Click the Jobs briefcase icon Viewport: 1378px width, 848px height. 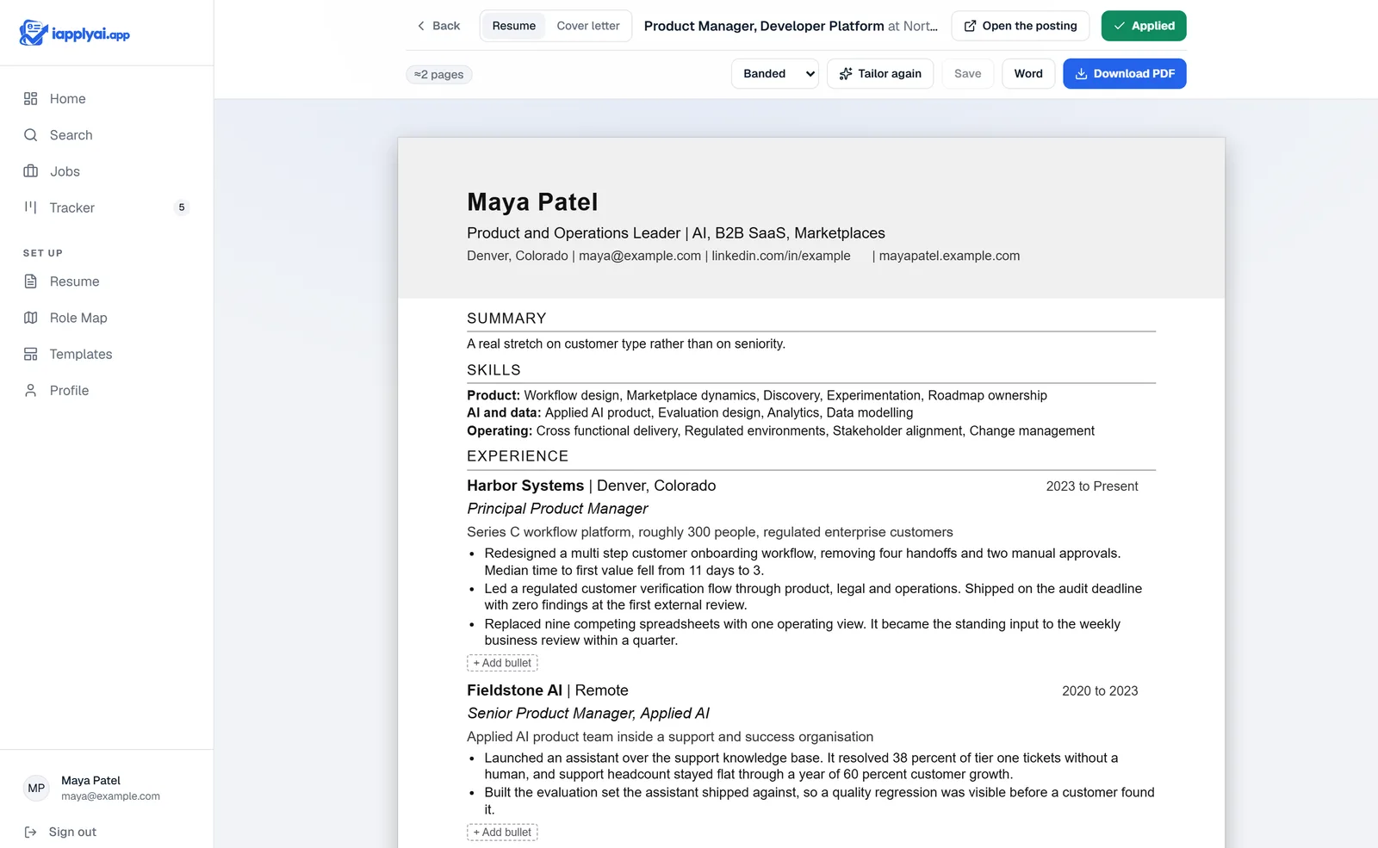tap(31, 171)
